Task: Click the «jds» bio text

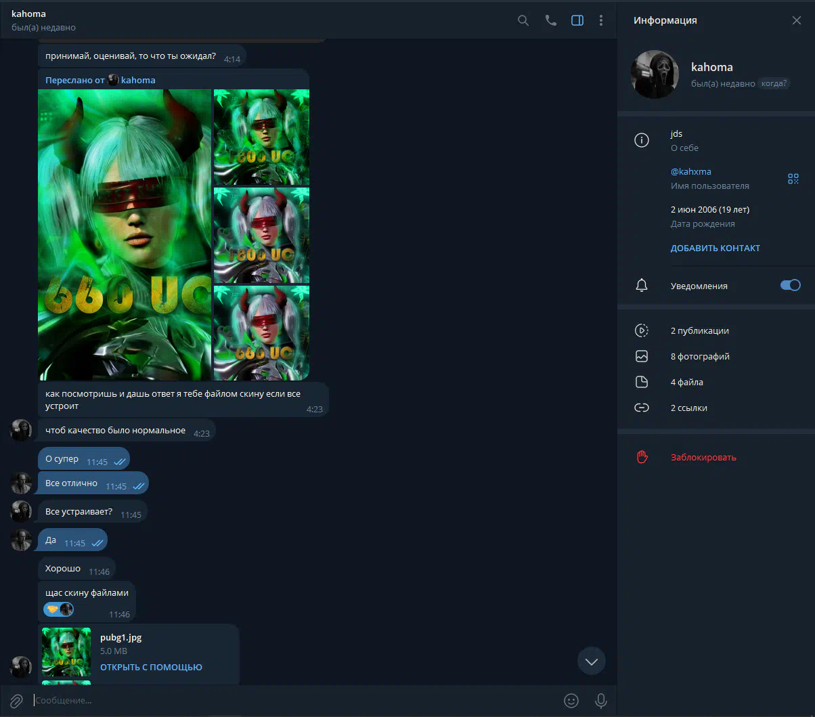Action: point(677,133)
